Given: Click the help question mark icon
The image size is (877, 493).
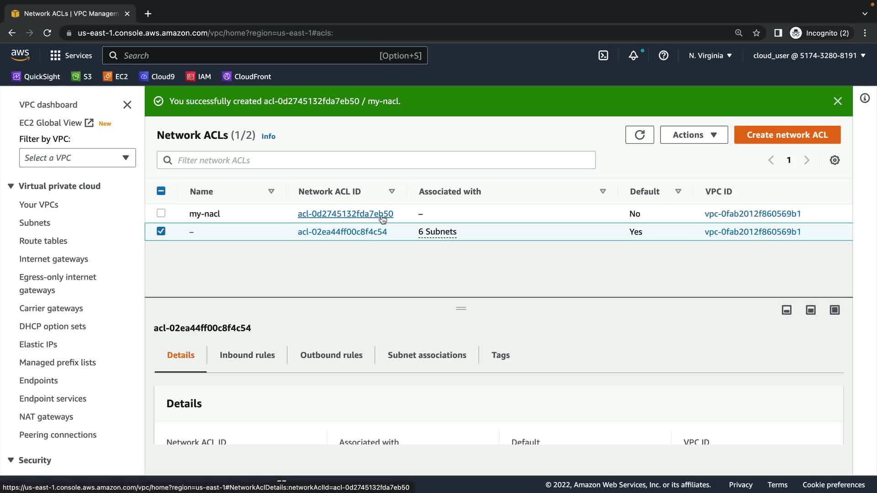Looking at the screenshot, I should pos(663,56).
